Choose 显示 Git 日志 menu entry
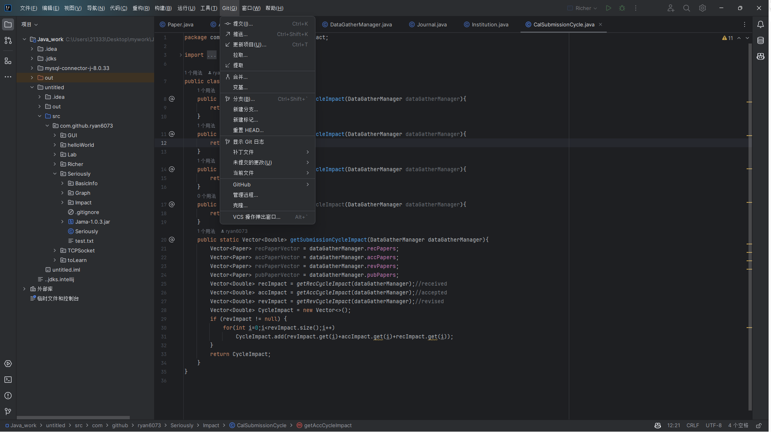Viewport: 771px width, 432px height. 267,142
